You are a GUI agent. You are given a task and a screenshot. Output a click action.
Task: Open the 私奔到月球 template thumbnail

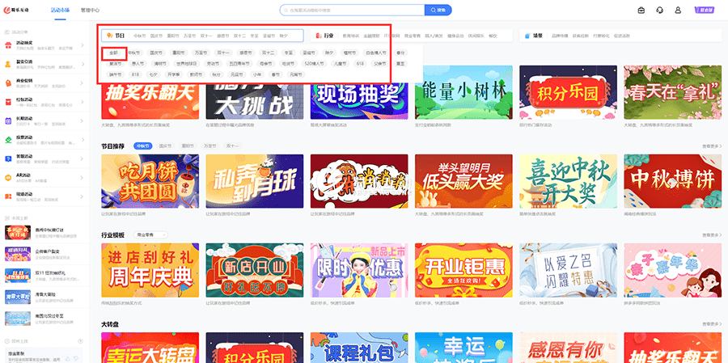(255, 181)
